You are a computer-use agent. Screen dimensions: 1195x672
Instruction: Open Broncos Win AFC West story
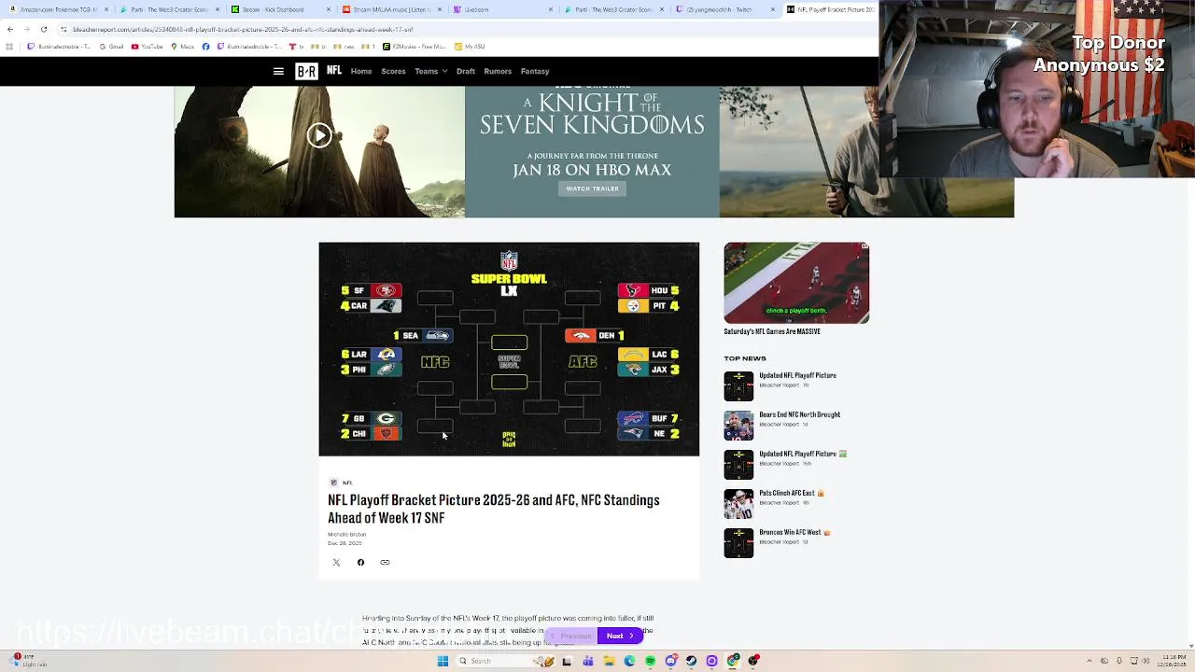[794, 532]
